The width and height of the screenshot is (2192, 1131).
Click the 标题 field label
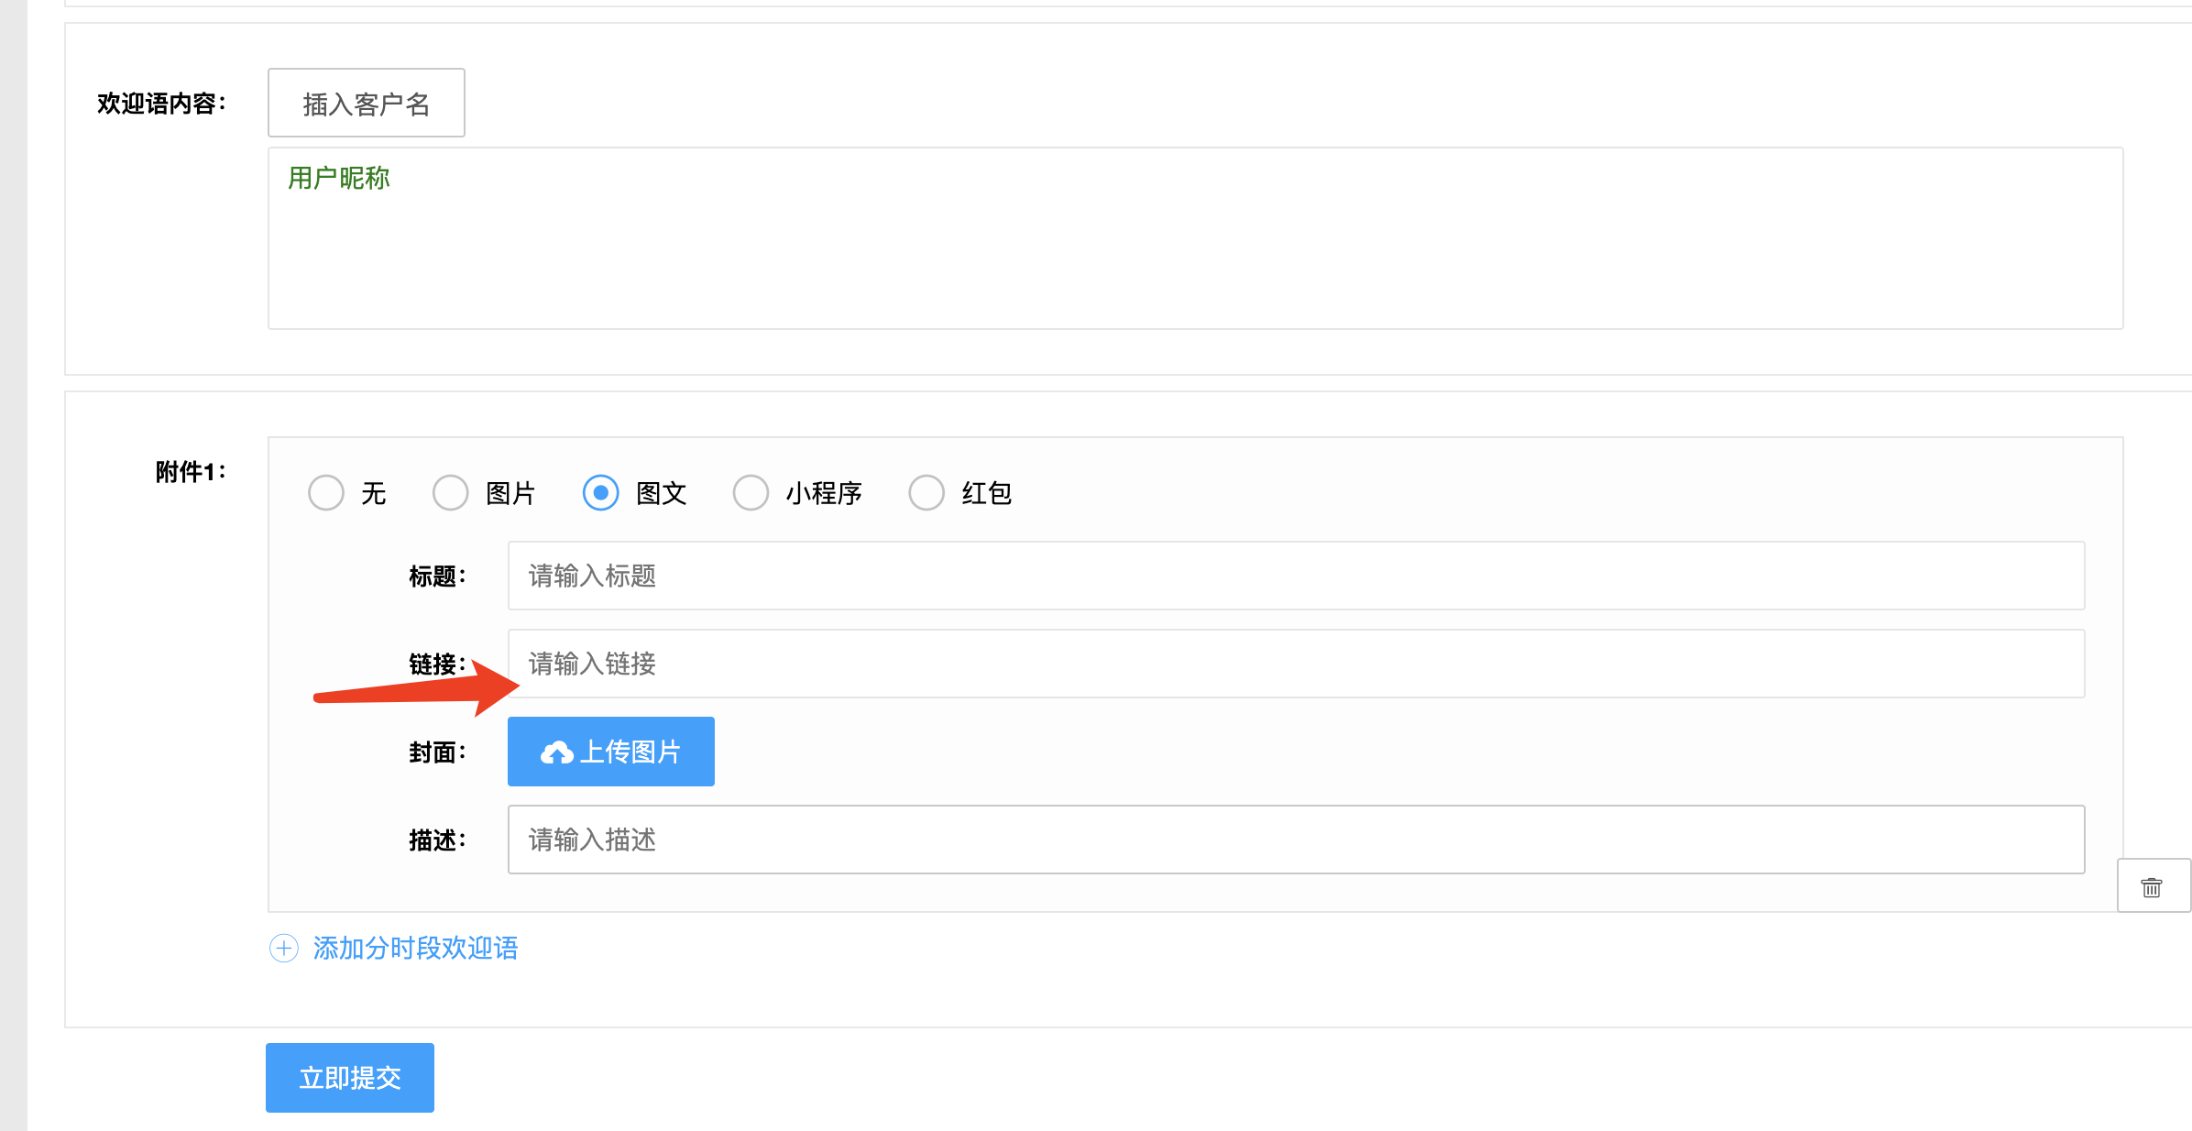[x=436, y=576]
